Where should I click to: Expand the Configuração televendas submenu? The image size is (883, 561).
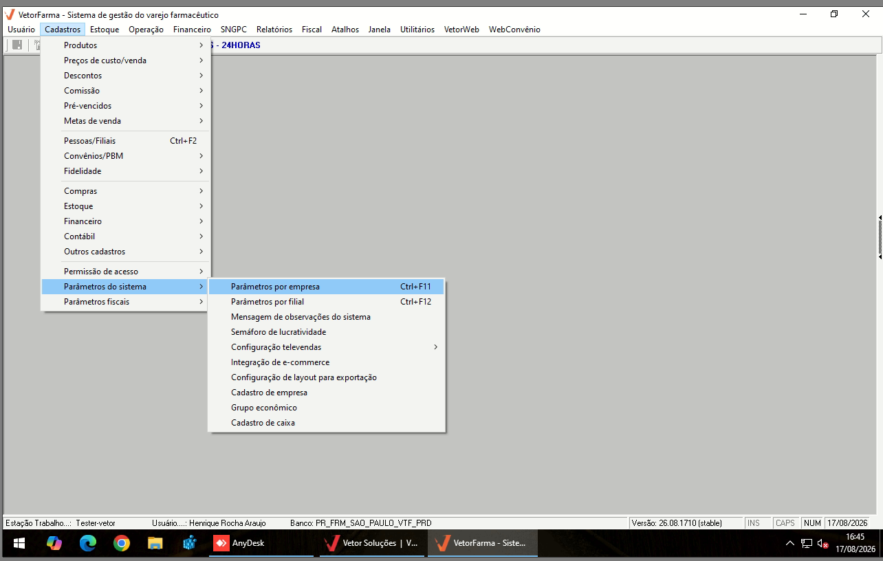327,347
